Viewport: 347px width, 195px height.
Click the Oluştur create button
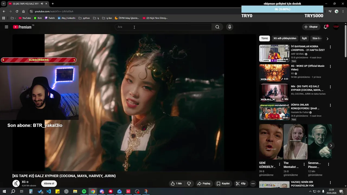point(311,27)
